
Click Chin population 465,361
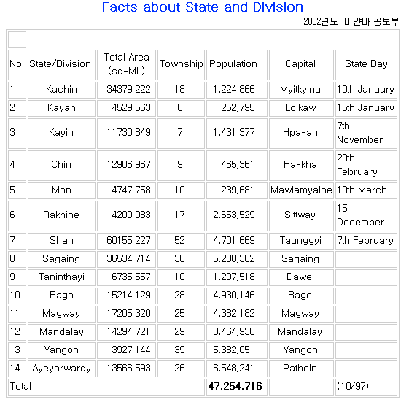(237, 165)
